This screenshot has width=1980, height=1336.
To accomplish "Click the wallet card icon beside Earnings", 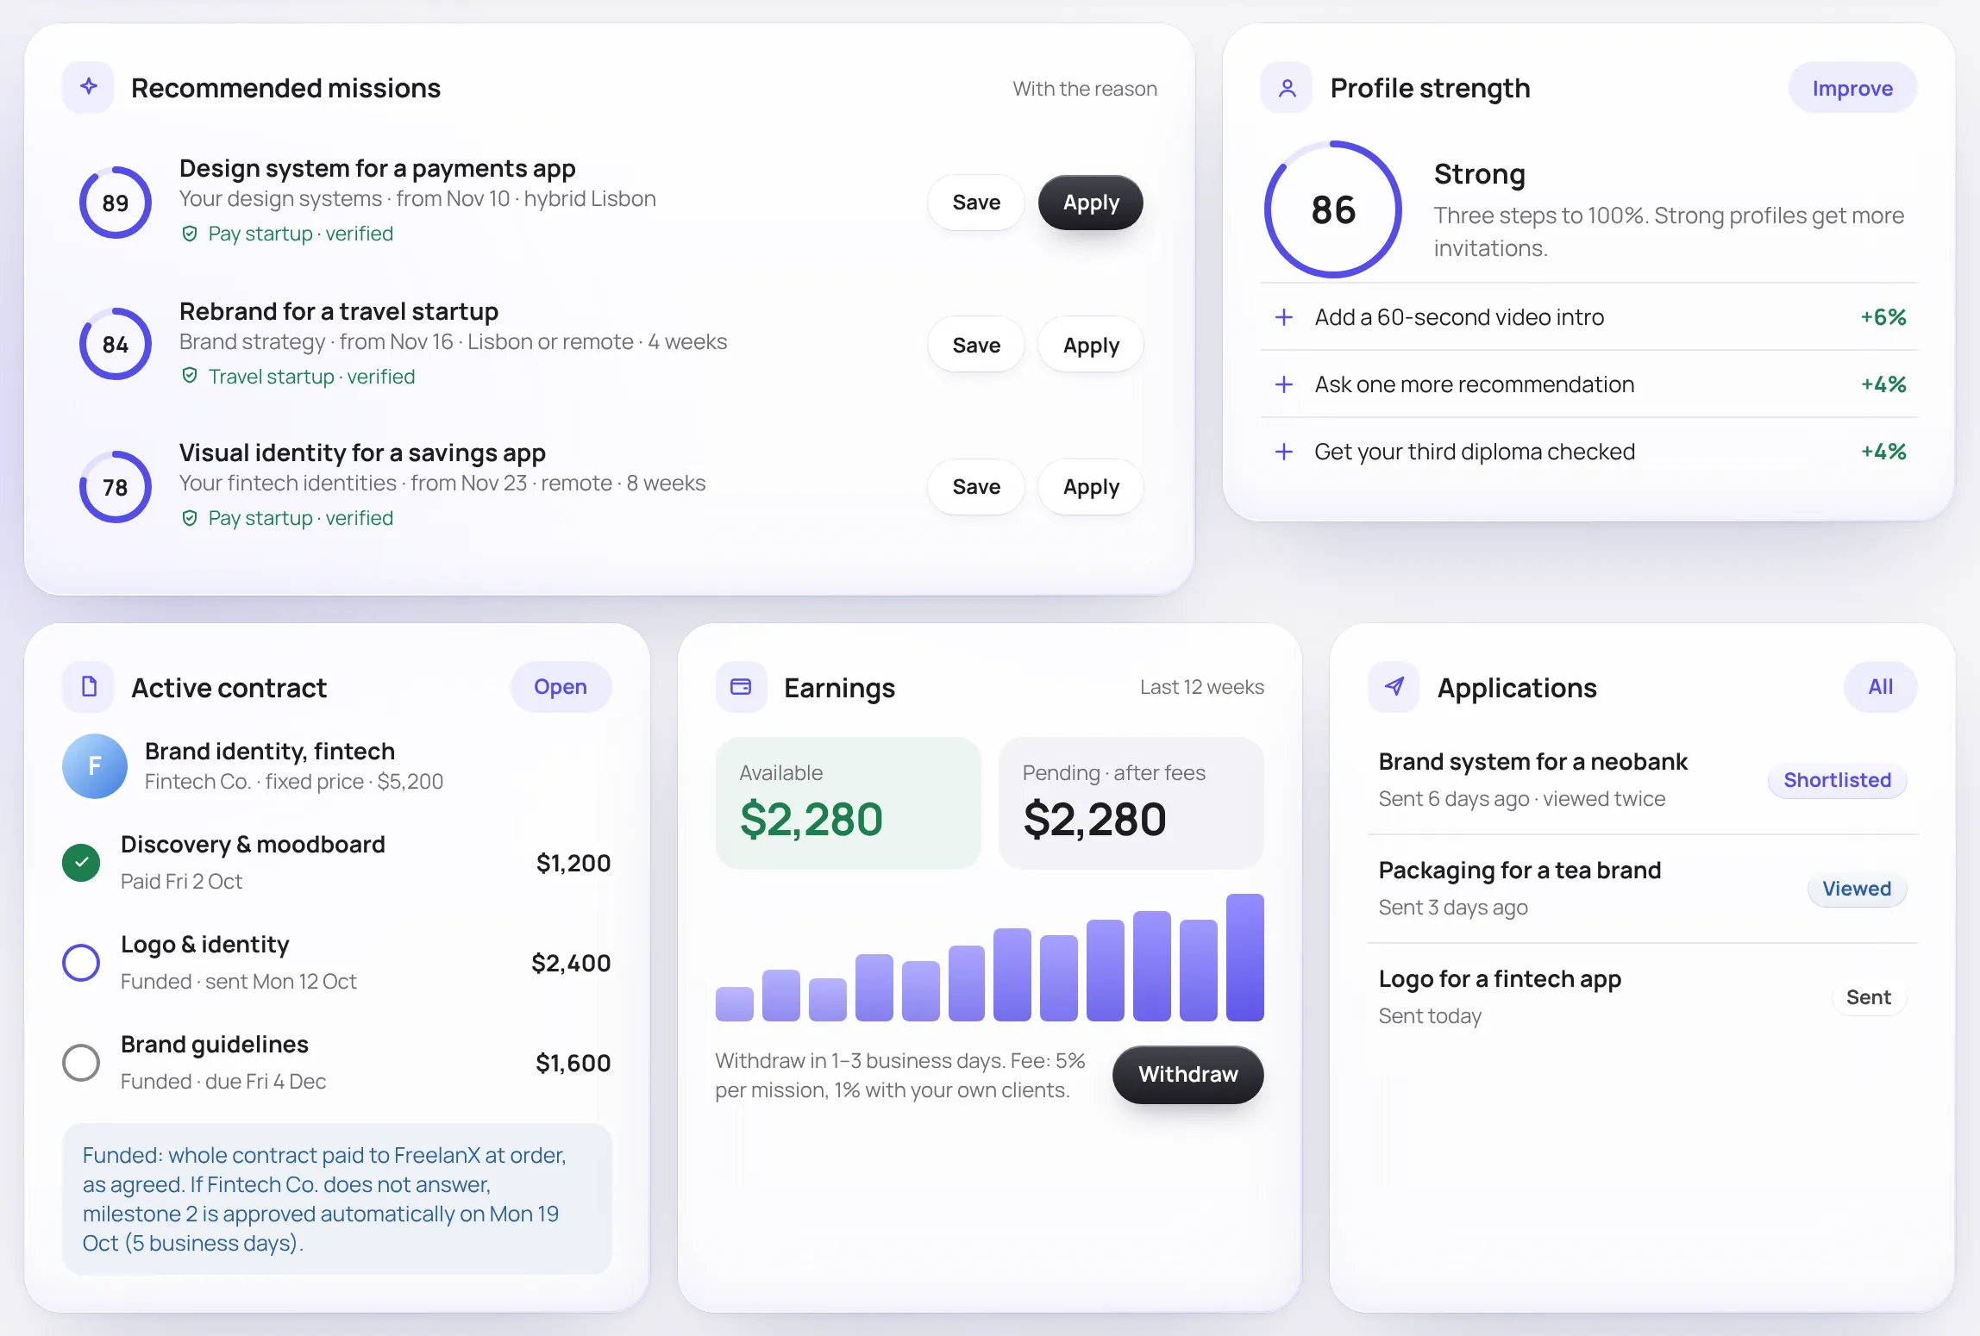I will [x=741, y=687].
